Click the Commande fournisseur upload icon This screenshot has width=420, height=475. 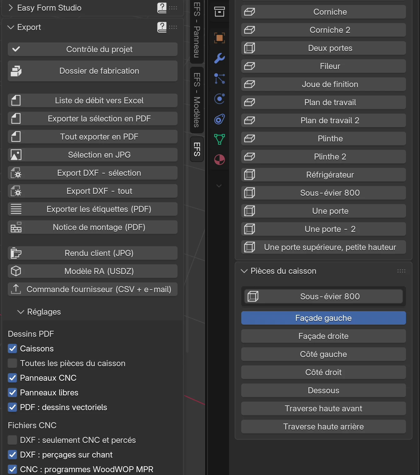pos(16,289)
